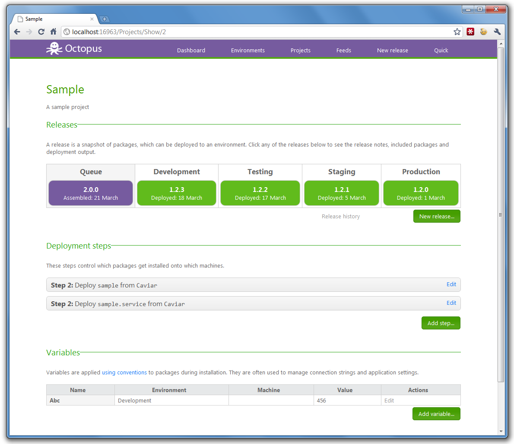Close the Sample browser tab

(x=92, y=19)
